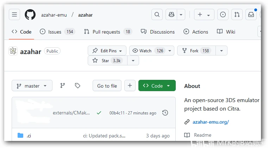Open the azahar-emu.org link
Image resolution: width=268 pixels, height=148 pixels.
(211, 122)
